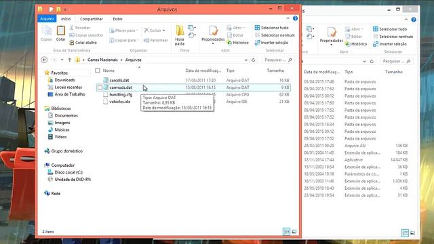Open Propriedades in the Arquivos window
This screenshot has width=434, height=244.
213,35
